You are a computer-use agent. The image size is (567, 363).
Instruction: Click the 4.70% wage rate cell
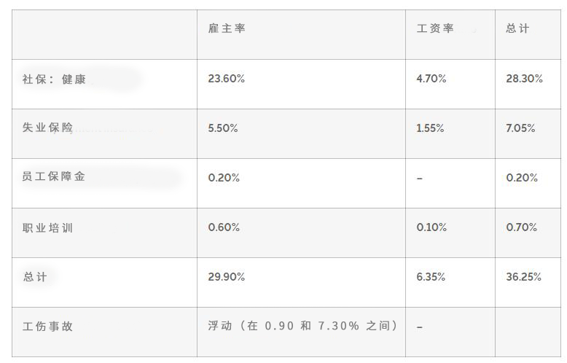pos(431,79)
